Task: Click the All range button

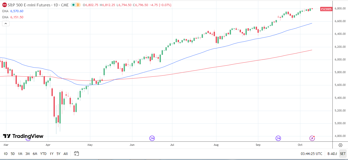Action: coord(66,154)
